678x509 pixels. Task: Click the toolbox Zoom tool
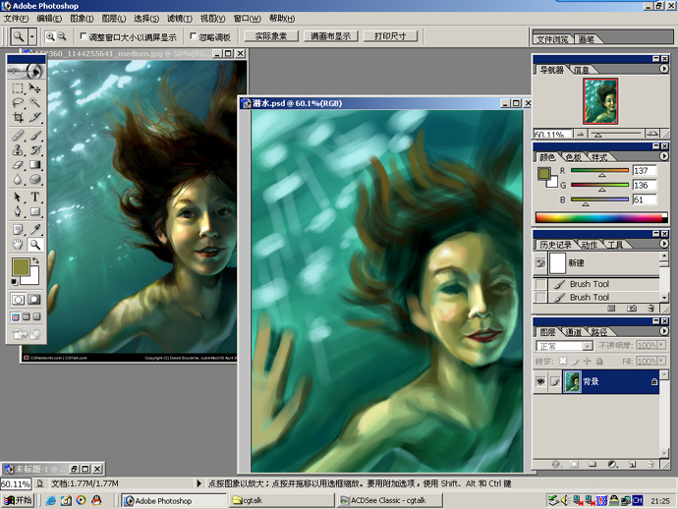(35, 245)
